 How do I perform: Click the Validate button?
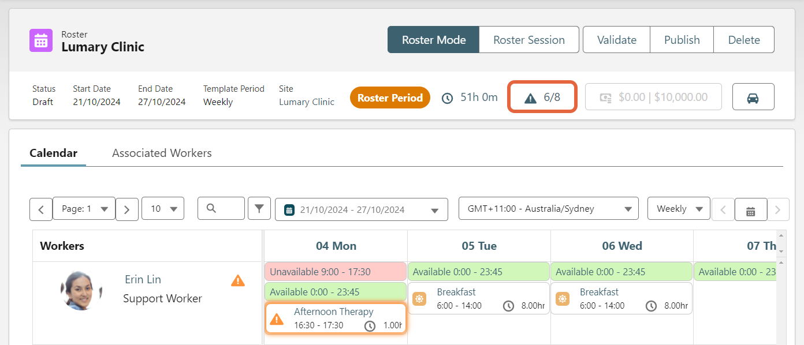(616, 39)
